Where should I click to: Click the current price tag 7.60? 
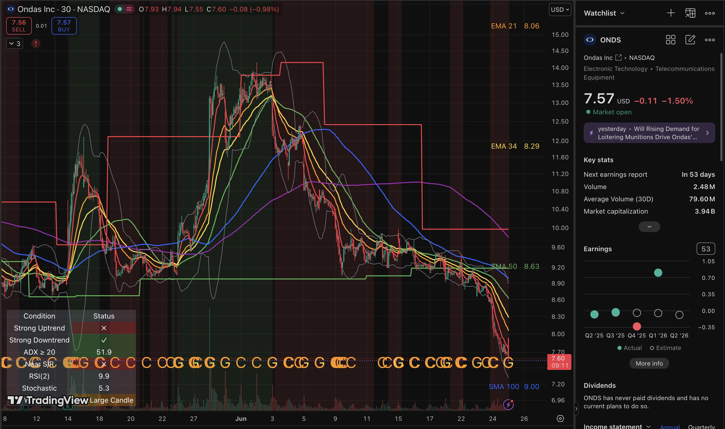tap(559, 362)
